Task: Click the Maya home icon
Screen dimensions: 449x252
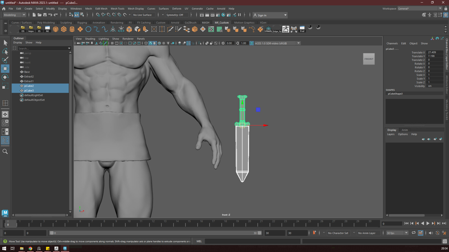Action: point(4,9)
